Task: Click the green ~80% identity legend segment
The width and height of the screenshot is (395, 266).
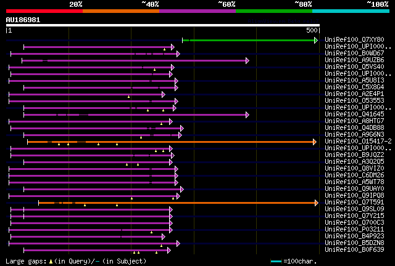Action: pos(274,11)
